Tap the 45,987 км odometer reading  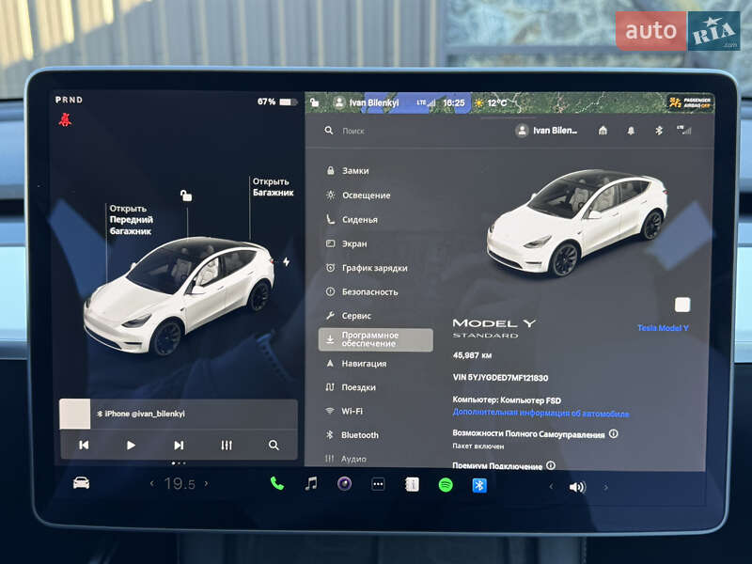[x=472, y=355]
